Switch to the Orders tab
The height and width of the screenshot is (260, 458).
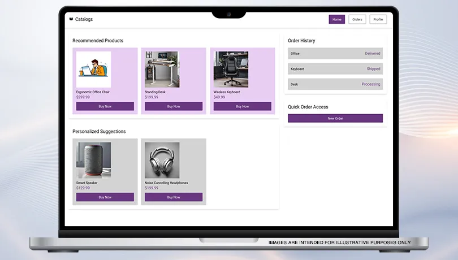357,19
